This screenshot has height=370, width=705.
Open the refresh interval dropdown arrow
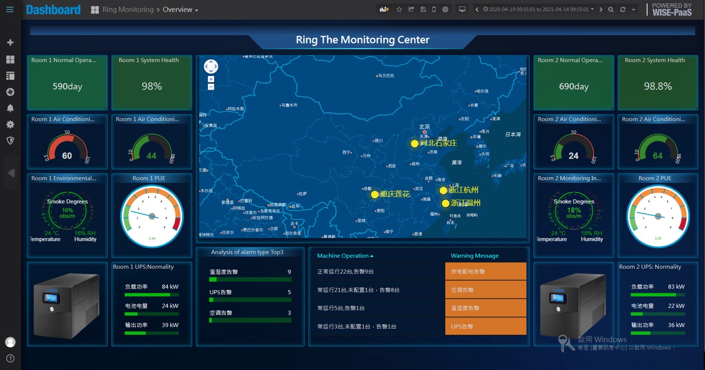coord(633,10)
